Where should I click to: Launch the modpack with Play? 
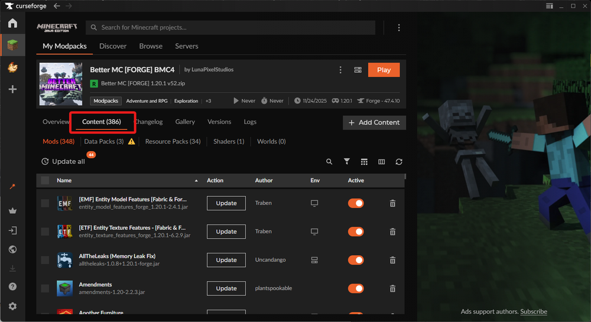(x=384, y=70)
